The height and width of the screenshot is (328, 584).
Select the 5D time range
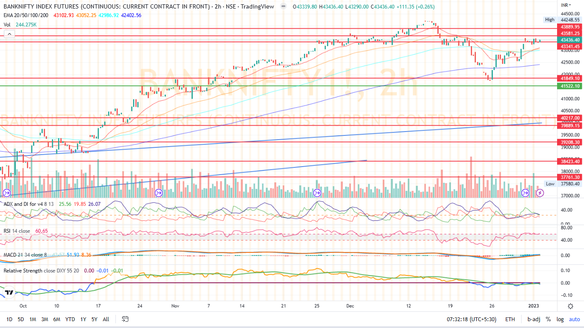[x=21, y=319]
